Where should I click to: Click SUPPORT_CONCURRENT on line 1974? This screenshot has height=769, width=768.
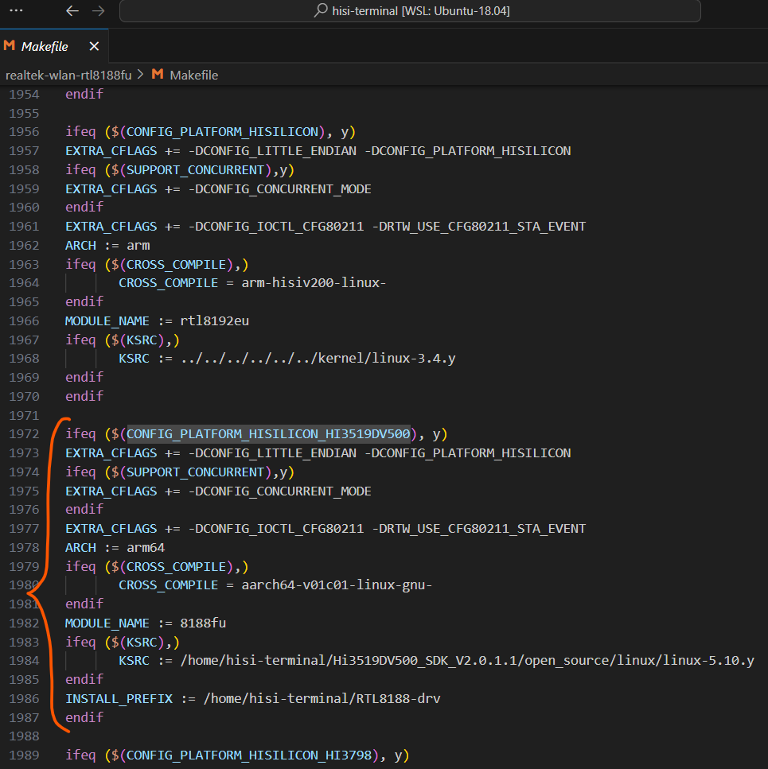coord(195,472)
